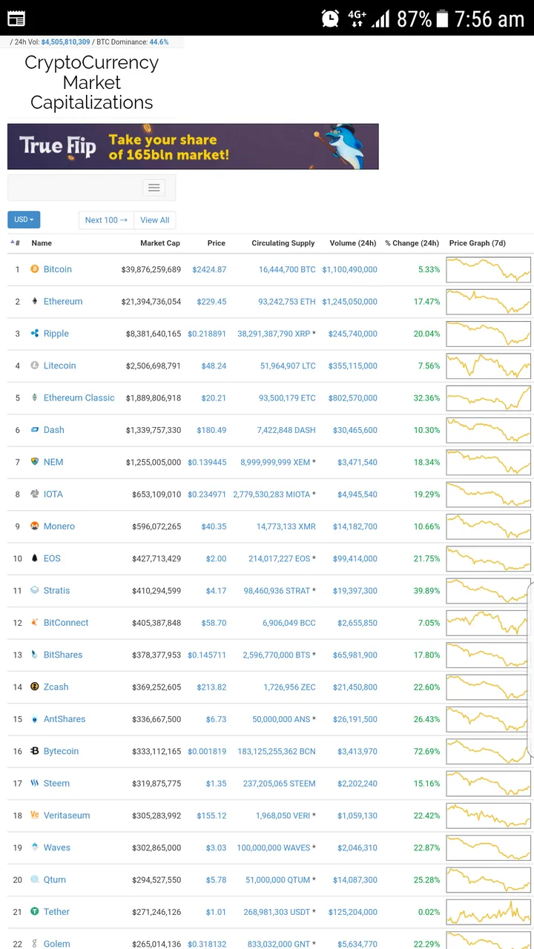This screenshot has width=534, height=949.
Task: Click Bytecoin 72.69% change value
Action: (x=426, y=751)
